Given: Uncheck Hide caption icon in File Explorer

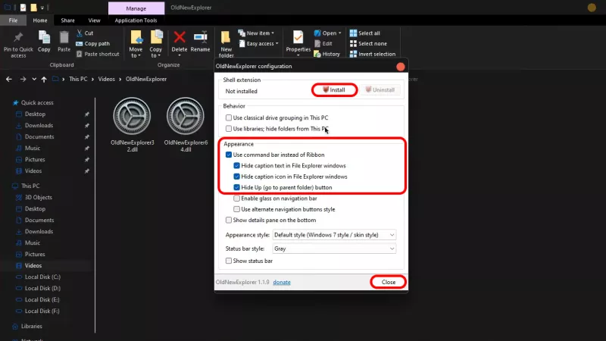Looking at the screenshot, I should pyautogui.click(x=236, y=177).
